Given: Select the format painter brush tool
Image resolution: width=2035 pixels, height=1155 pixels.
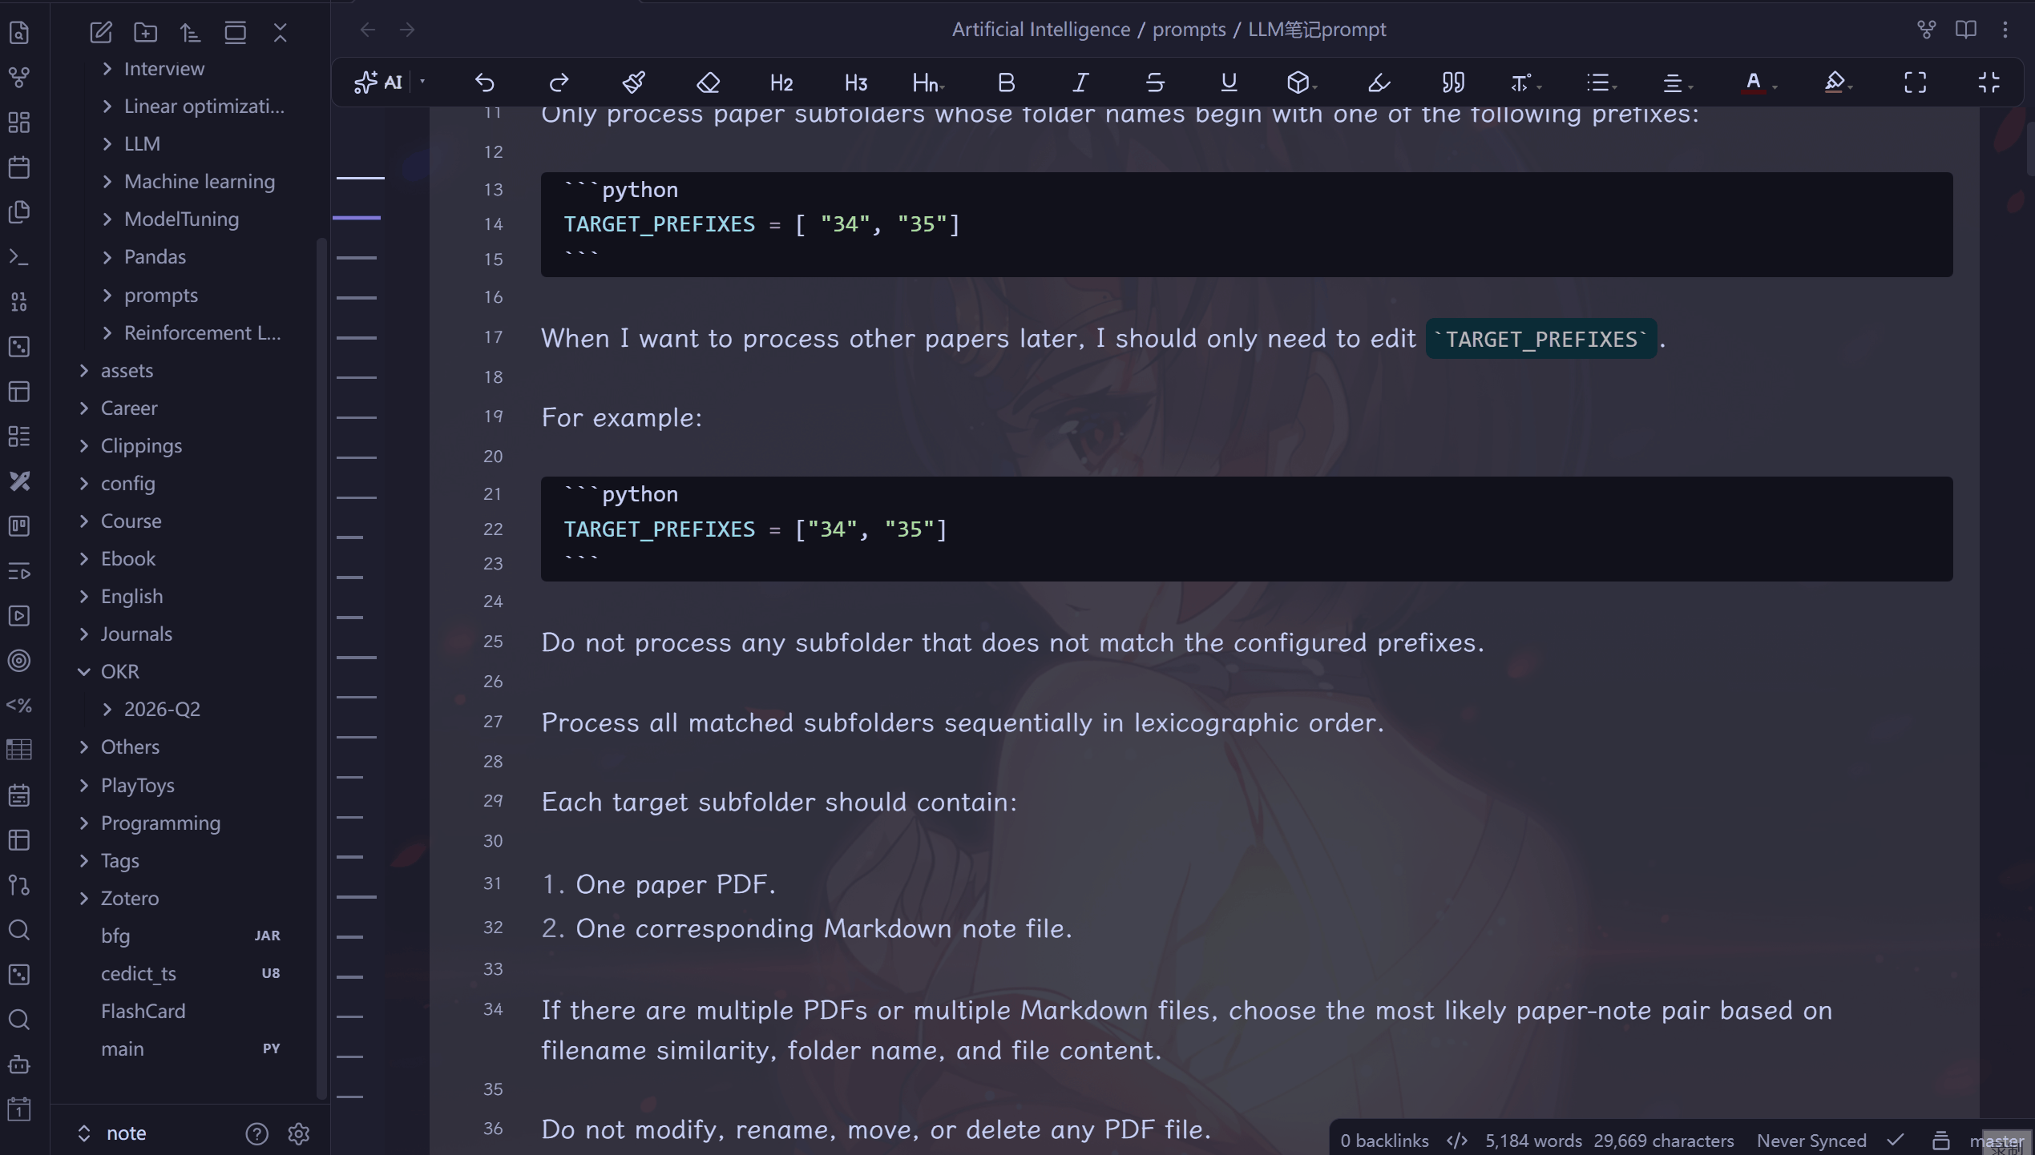Looking at the screenshot, I should [x=634, y=82].
